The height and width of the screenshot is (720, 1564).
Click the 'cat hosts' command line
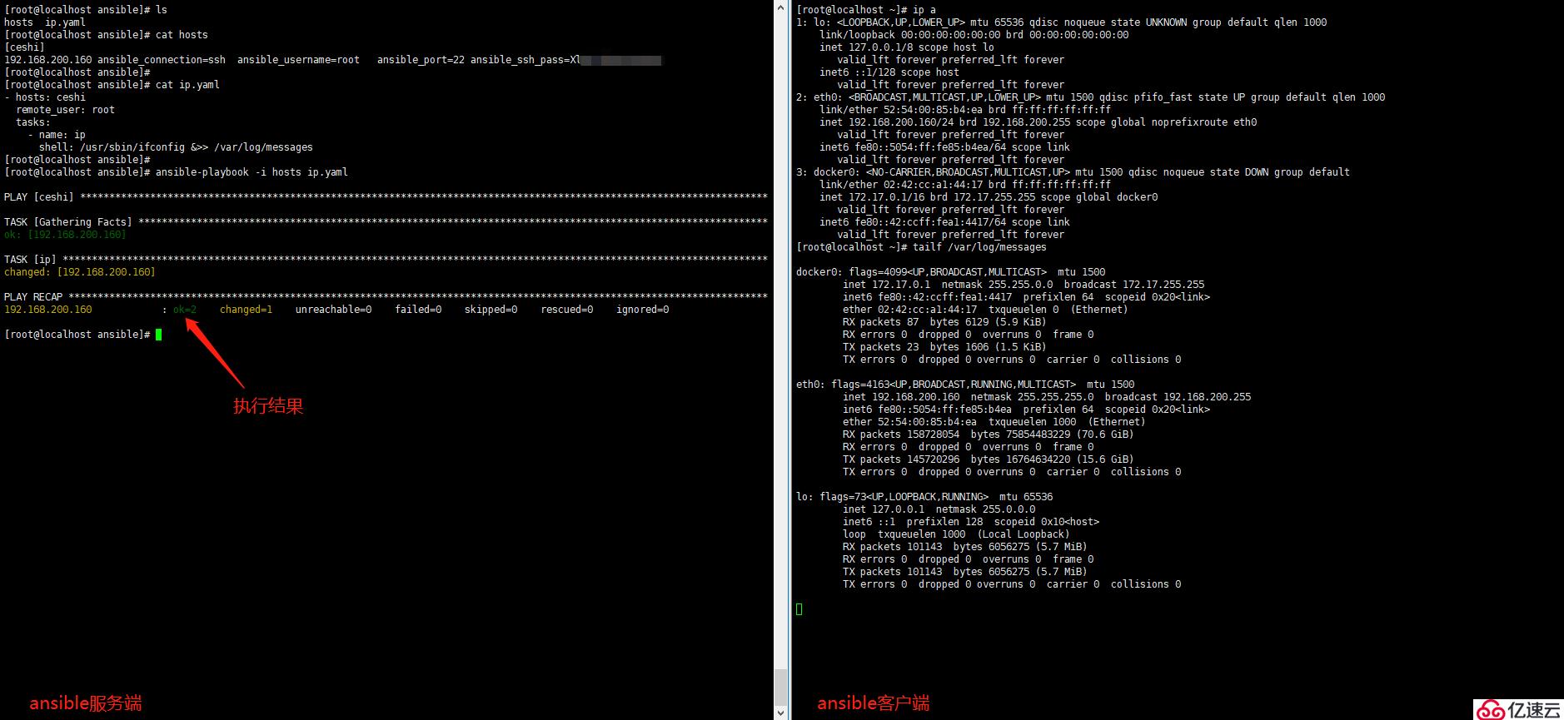(106, 35)
